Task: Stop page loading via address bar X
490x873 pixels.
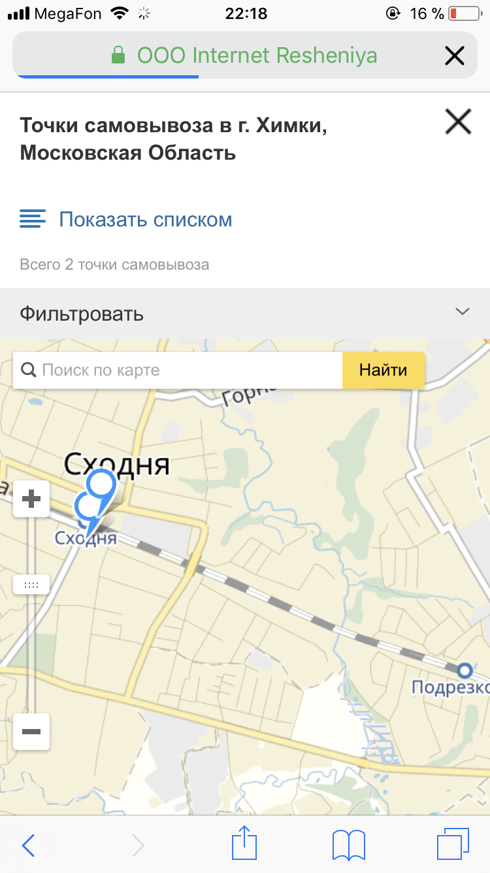Action: coord(454,56)
